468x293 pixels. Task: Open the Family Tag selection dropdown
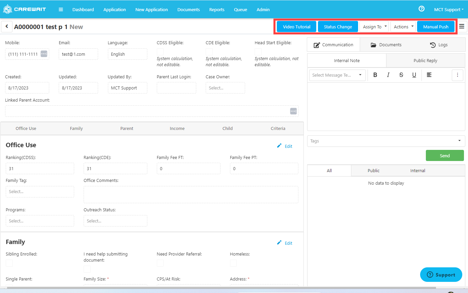[40, 191]
